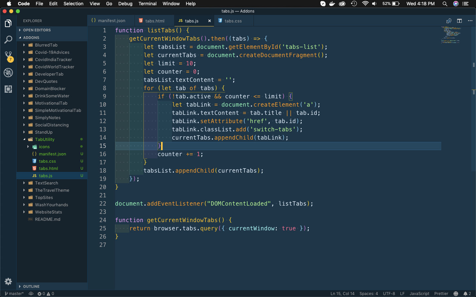Expand the Open Editors section

point(52,30)
